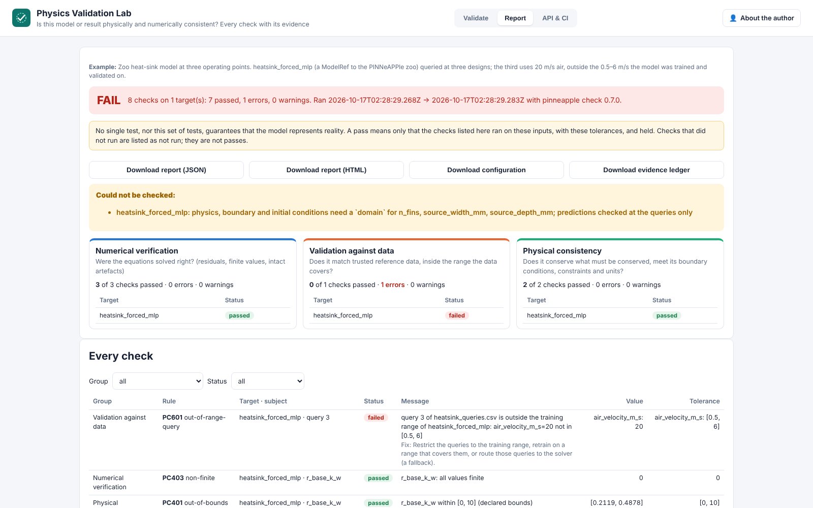Open the Group filter dropdown

tap(158, 381)
